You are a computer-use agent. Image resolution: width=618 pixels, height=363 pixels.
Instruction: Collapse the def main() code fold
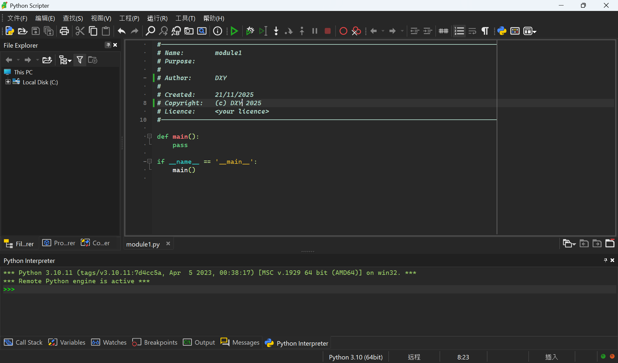click(x=150, y=136)
